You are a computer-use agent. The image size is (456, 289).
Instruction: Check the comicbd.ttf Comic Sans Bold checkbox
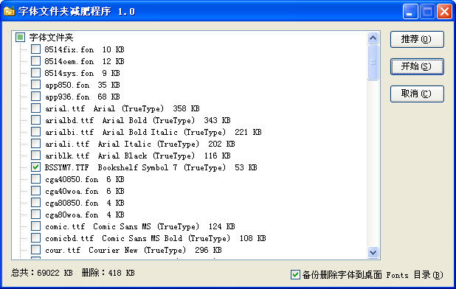click(35, 238)
